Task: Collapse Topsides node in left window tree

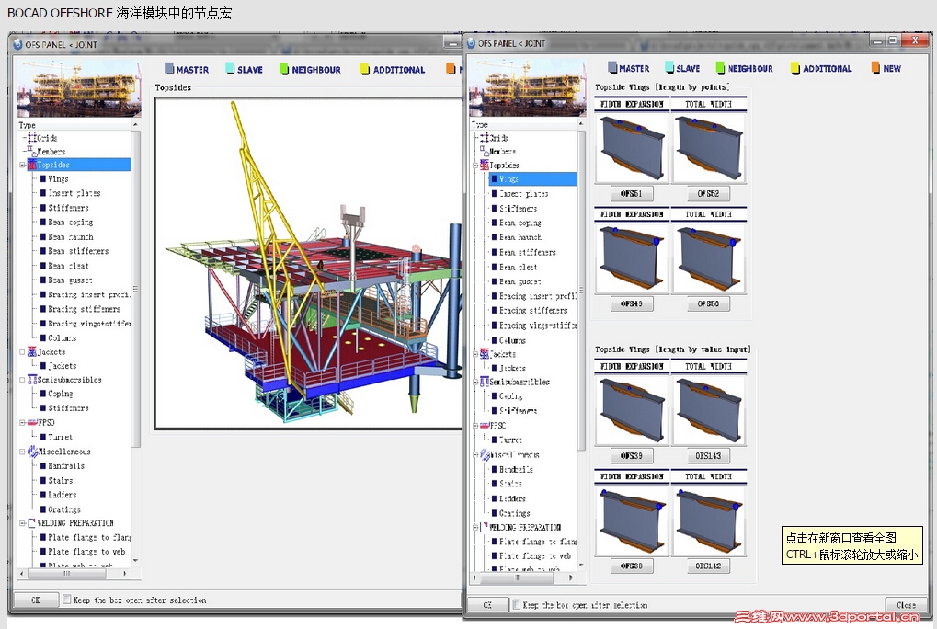Action: click(x=22, y=165)
